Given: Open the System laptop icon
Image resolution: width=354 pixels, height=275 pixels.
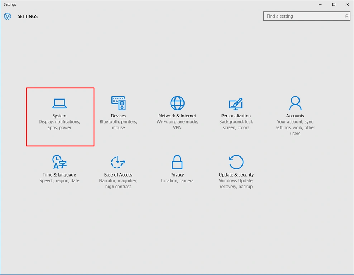Looking at the screenshot, I should coord(59,103).
